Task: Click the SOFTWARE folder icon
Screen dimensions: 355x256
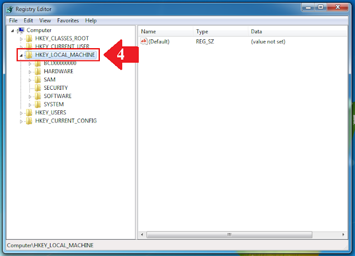Action: pos(38,96)
